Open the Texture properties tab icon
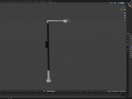132x99 pixels. (x=128, y=51)
